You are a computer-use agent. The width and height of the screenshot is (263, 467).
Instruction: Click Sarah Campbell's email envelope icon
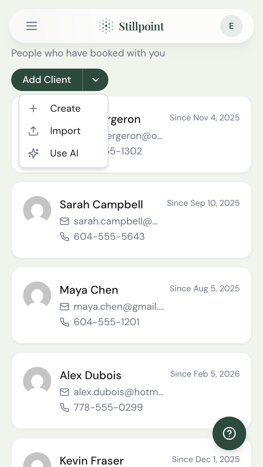[x=65, y=221]
